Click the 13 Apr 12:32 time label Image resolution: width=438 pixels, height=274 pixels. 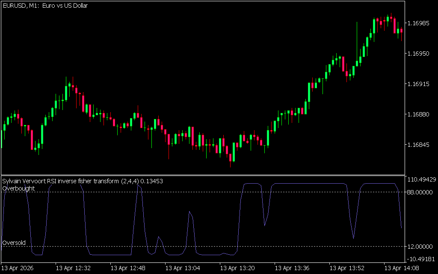(73, 268)
